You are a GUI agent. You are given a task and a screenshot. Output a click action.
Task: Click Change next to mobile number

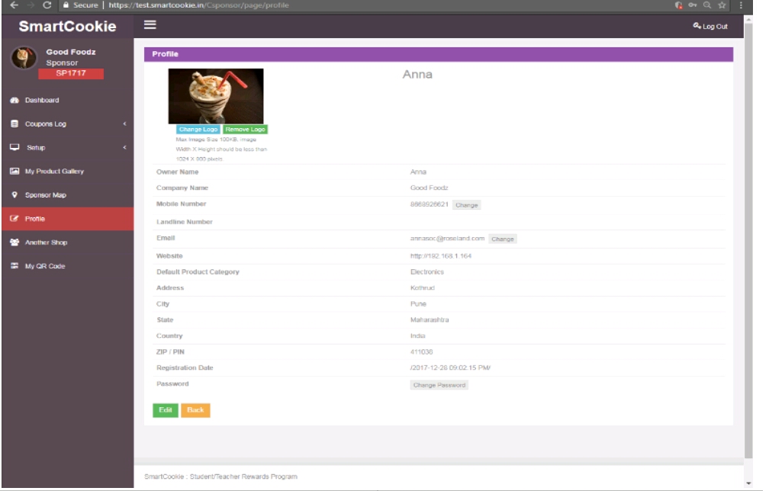pos(466,205)
